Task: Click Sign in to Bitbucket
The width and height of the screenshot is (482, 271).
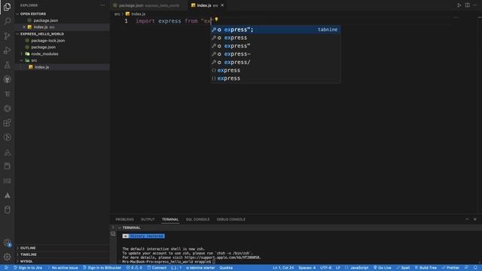Action: pos(102,268)
